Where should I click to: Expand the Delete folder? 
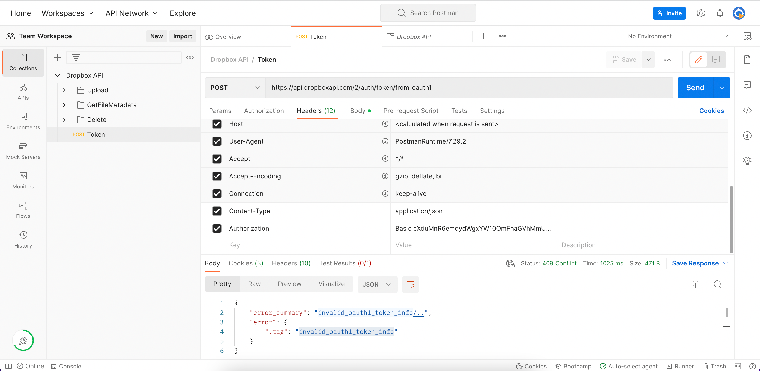(x=64, y=120)
